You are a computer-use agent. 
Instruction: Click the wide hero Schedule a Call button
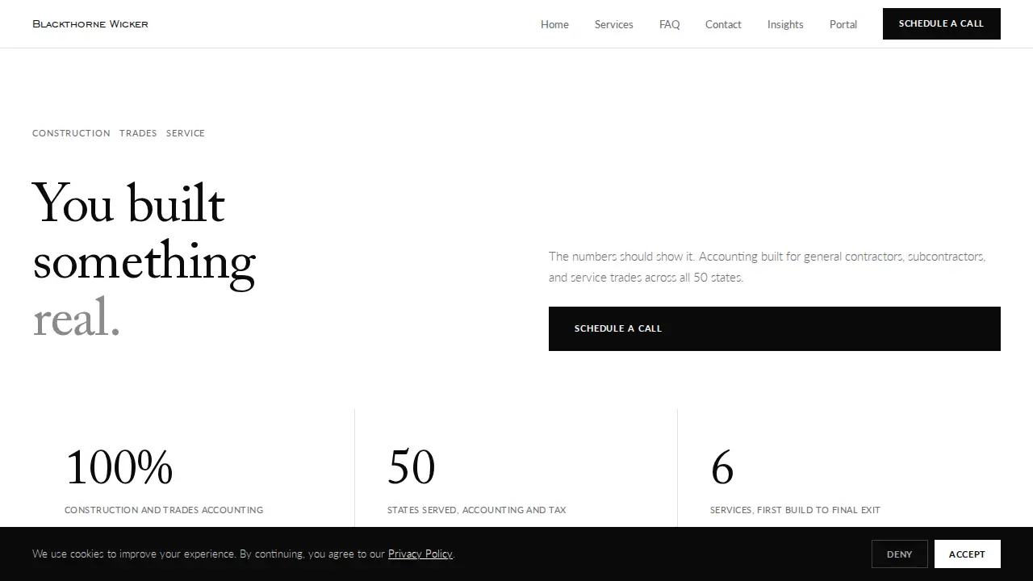click(x=775, y=328)
